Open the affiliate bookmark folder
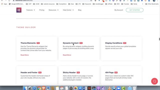Screen dimensions: 160x90 point(109,4)
